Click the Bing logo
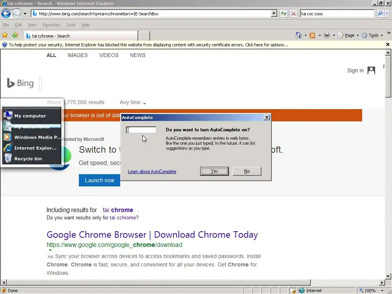 (x=20, y=83)
